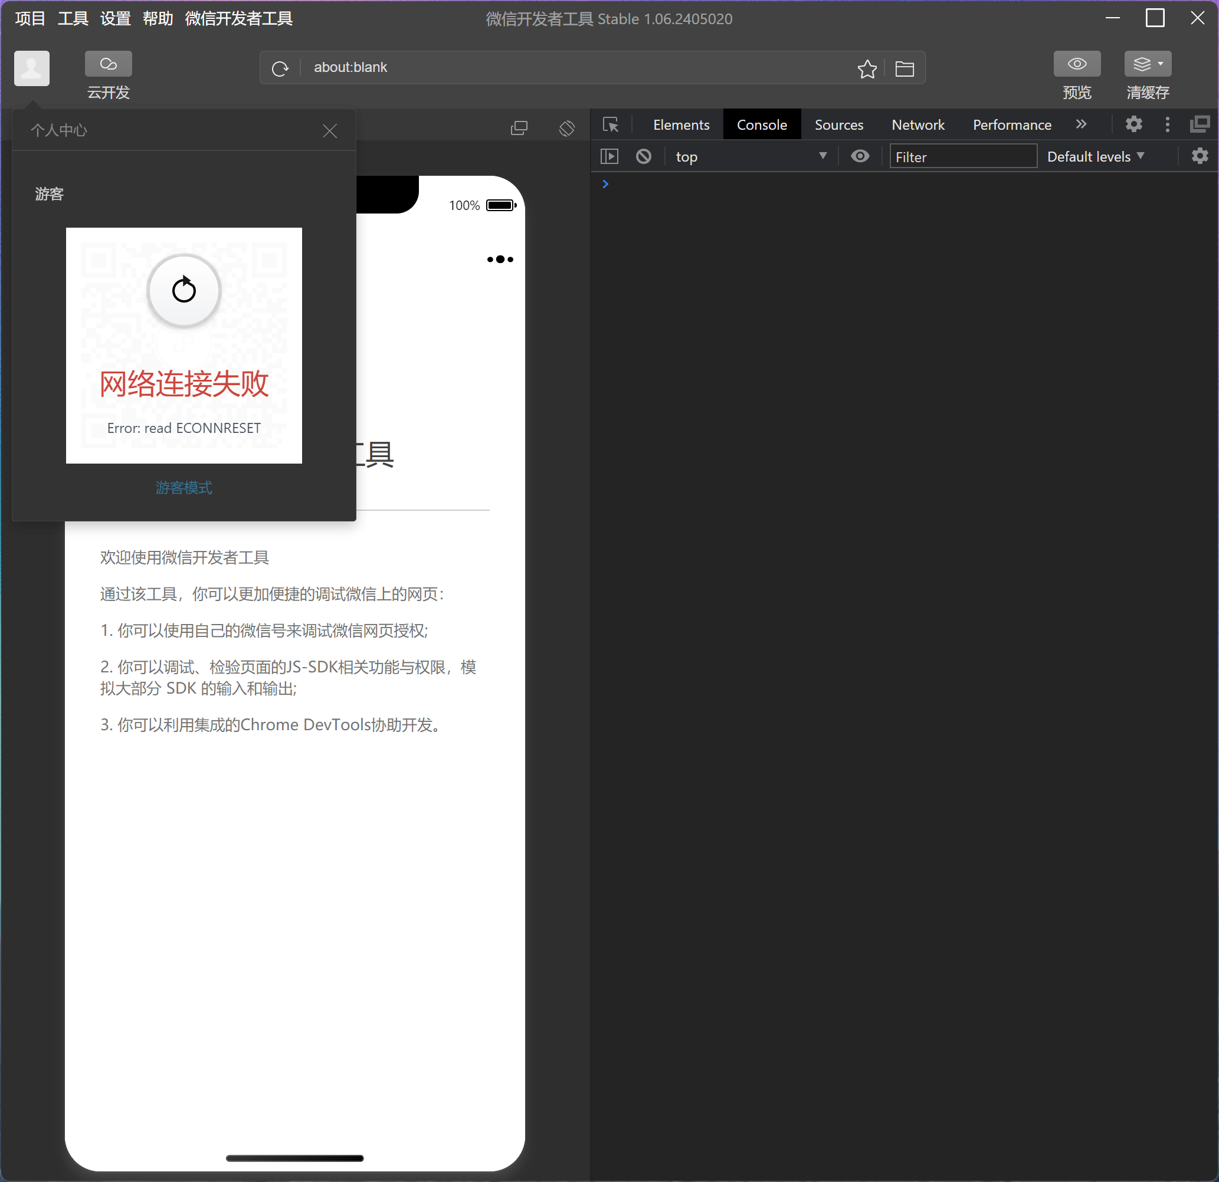Bookmark page with star icon
This screenshot has height=1182, width=1219.
866,68
